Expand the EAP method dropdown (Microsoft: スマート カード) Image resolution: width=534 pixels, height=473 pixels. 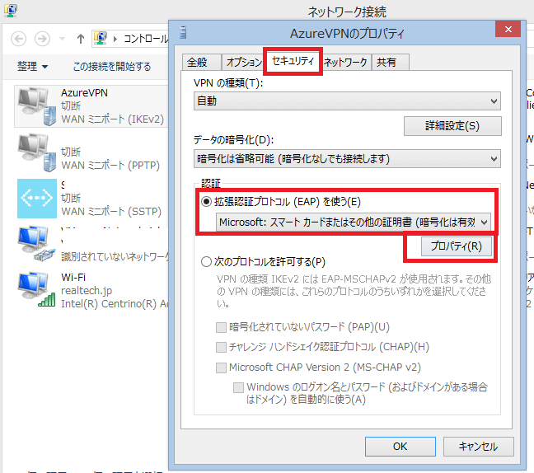click(x=354, y=222)
